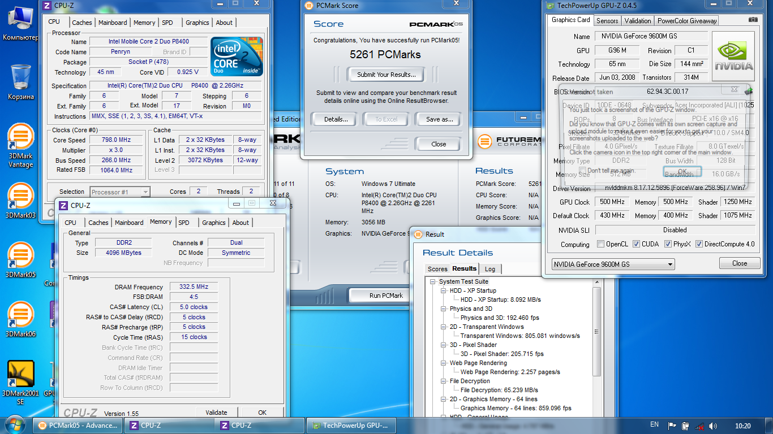Toggle the DirectCompute 4.0 checkbox

tap(699, 244)
